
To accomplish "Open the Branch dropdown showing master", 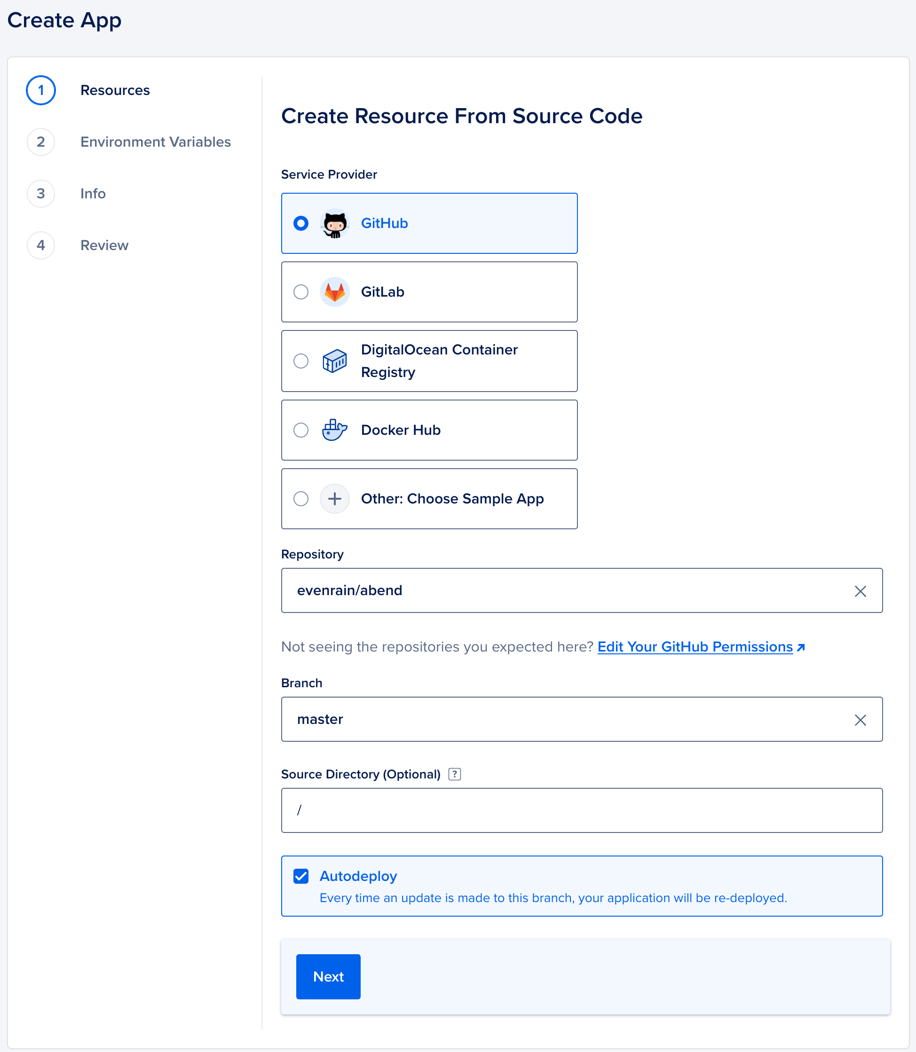I will point(562,719).
